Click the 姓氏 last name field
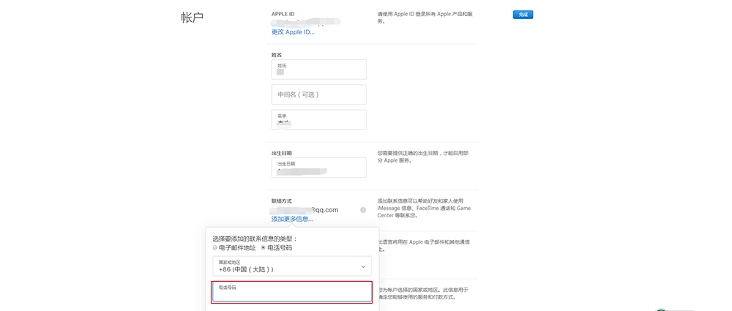The width and height of the screenshot is (732, 311). [318, 70]
